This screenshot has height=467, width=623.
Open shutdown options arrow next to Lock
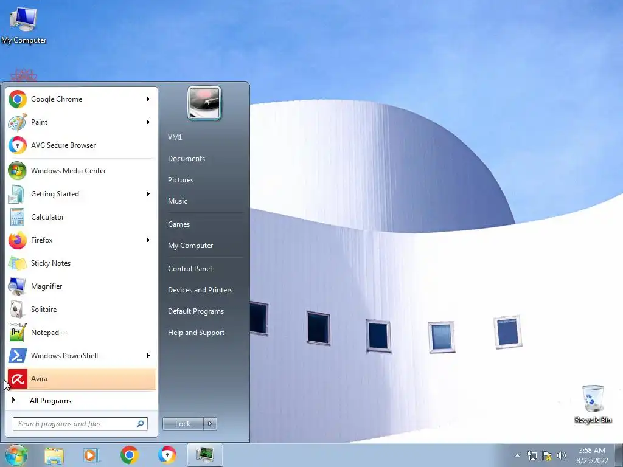tap(210, 424)
